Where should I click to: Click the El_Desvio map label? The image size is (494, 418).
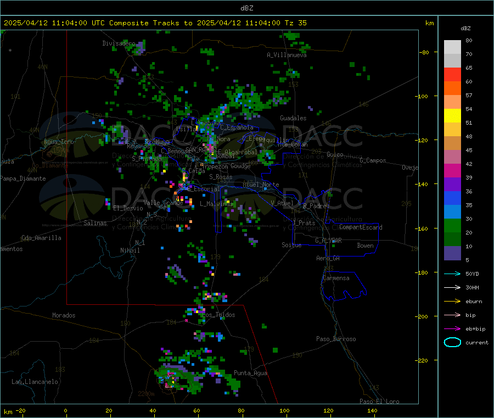(128, 208)
